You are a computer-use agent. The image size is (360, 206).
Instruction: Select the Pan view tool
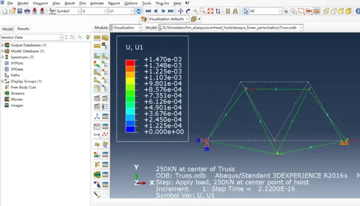tap(181, 11)
